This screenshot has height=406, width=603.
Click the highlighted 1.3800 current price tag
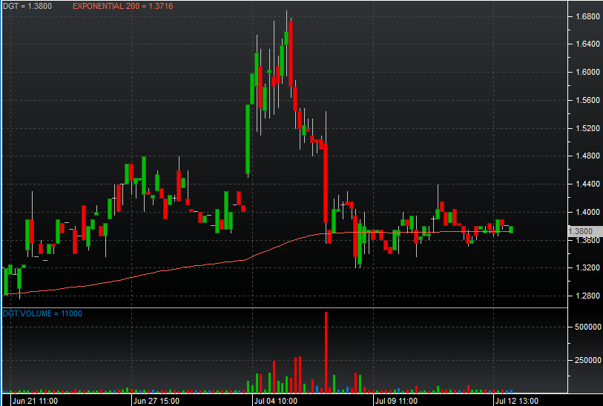point(580,231)
